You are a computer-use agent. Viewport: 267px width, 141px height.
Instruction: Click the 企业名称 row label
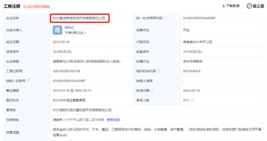13,18
